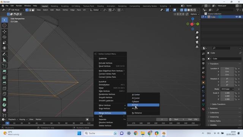Click the timeline End frame field
Image resolution: width=243 pixels, height=137 pixels.
(x=193, y=119)
